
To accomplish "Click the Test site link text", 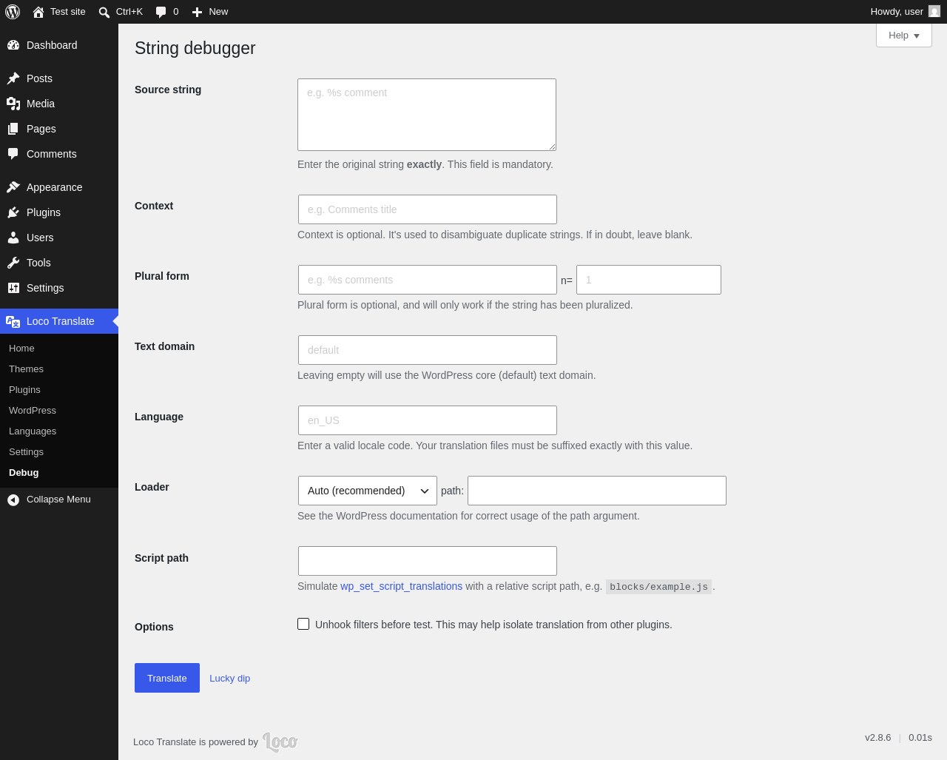I will pyautogui.click(x=68, y=12).
